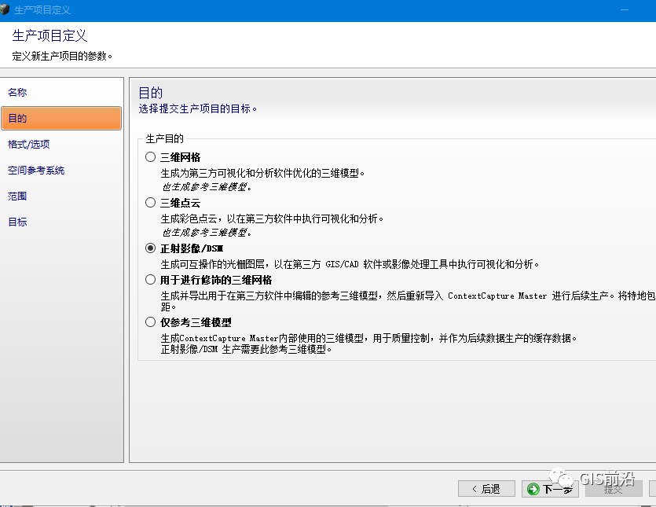656x507 pixels.
Task: Open the 空间参考系统 step
Action: coord(36,171)
